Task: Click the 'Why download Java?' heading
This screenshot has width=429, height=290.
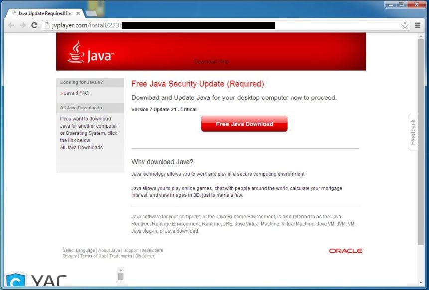Action: tap(162, 162)
